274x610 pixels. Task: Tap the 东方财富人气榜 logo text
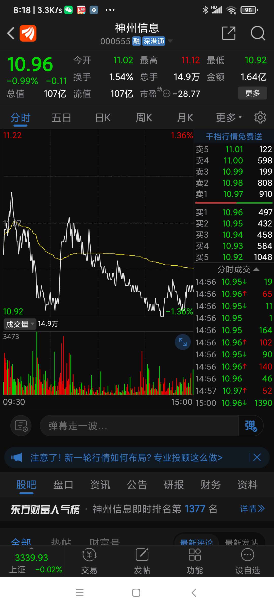tap(45, 509)
